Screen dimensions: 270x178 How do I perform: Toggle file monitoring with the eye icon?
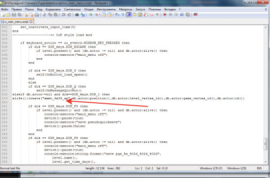(x=157, y=15)
